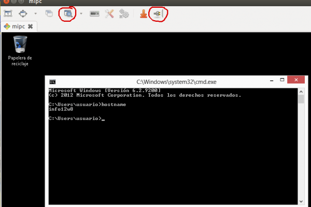Viewport: 311px width, 207px height.
Task: Disconnect session using plug icon
Action: pyautogui.click(x=158, y=13)
